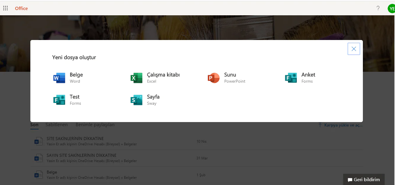
Task: Click the upload arrow icon beside Karşıya yükle
Action: pyautogui.click(x=320, y=125)
